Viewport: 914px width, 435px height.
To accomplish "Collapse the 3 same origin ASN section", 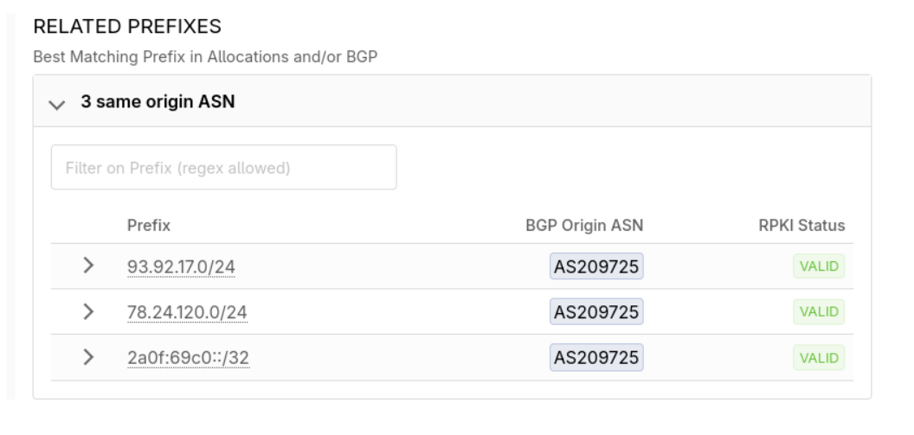I will point(58,104).
